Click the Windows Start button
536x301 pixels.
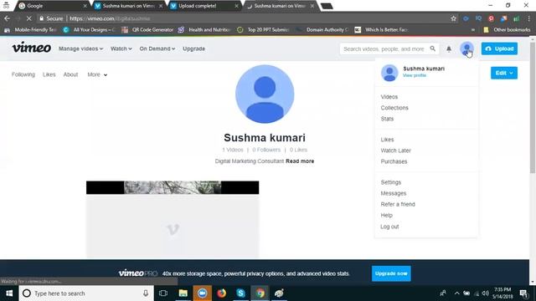(x=9, y=293)
